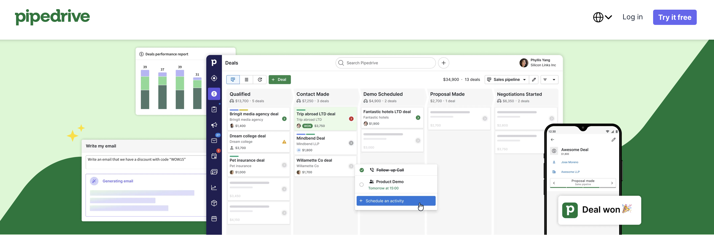714x250 pixels.
Task: Click the green add Deal button
Action: [279, 80]
